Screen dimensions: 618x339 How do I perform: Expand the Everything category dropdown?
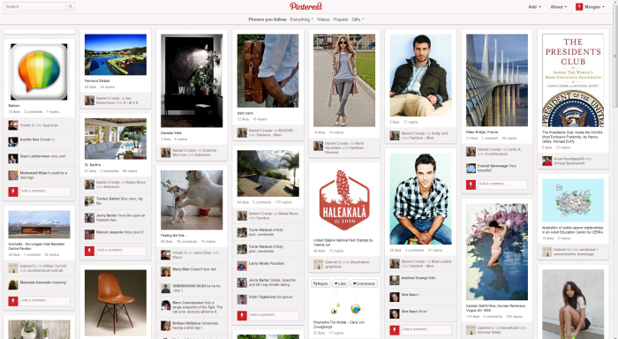tap(302, 19)
